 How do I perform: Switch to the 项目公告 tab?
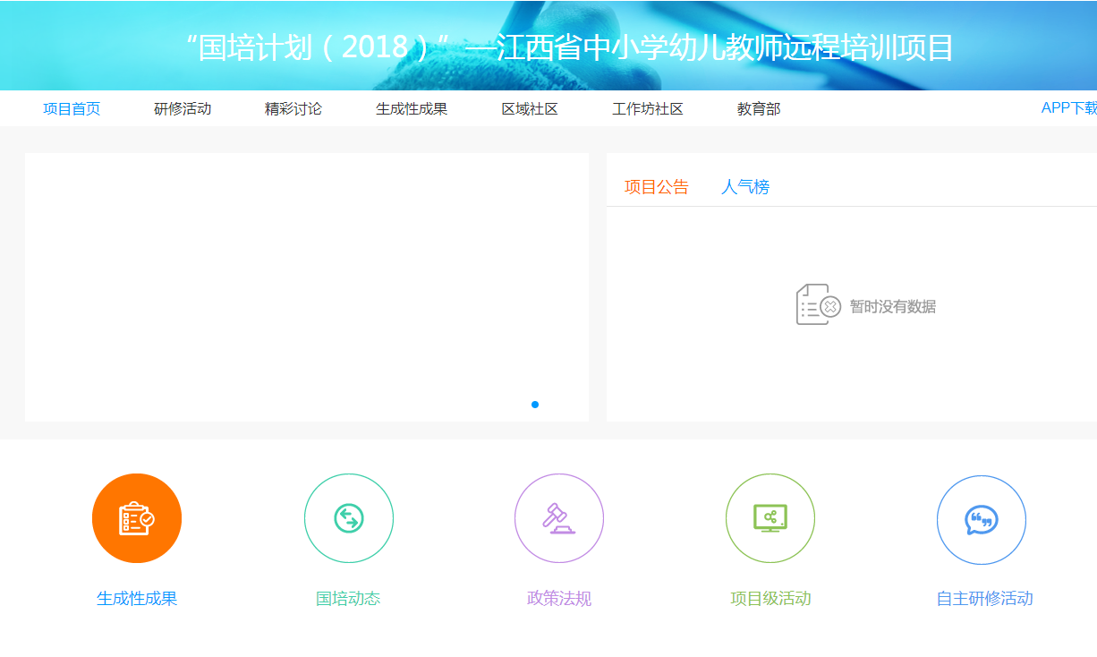[657, 187]
